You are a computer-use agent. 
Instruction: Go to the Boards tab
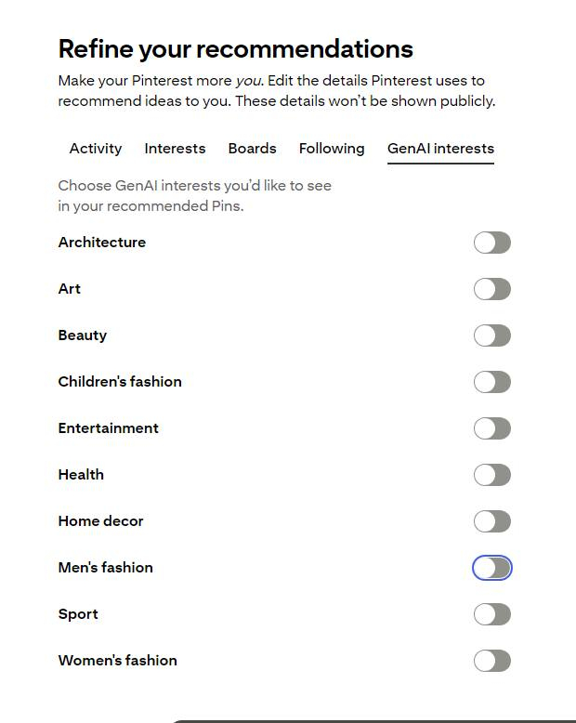pyautogui.click(x=252, y=149)
